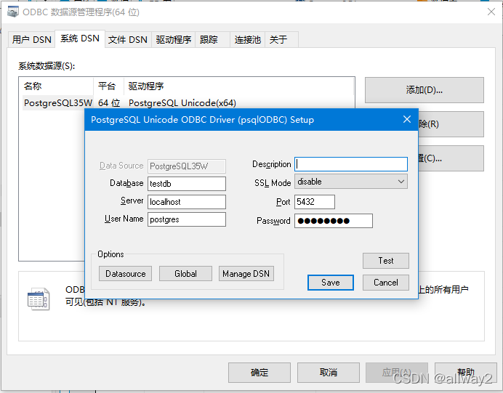Focus the Description input field
Image resolution: width=503 pixels, height=393 pixels.
click(351, 164)
